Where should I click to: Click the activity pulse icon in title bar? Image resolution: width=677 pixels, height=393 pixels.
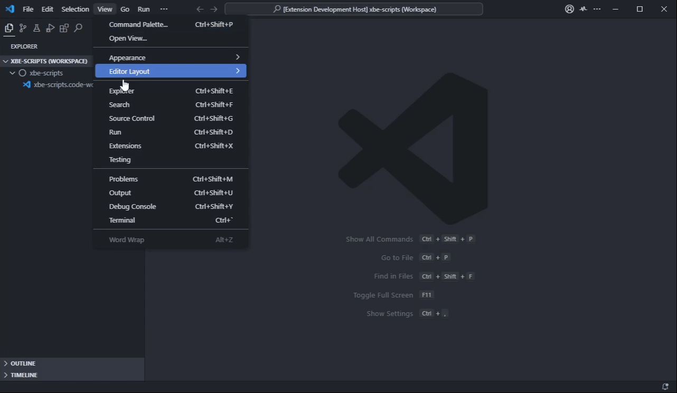click(583, 9)
